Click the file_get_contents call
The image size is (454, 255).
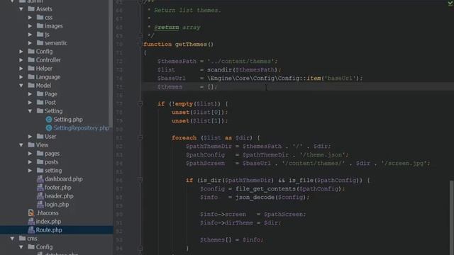(x=265, y=189)
